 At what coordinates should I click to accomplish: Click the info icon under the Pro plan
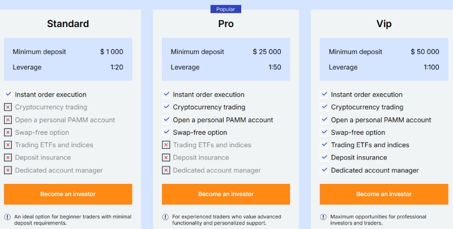tap(165, 217)
